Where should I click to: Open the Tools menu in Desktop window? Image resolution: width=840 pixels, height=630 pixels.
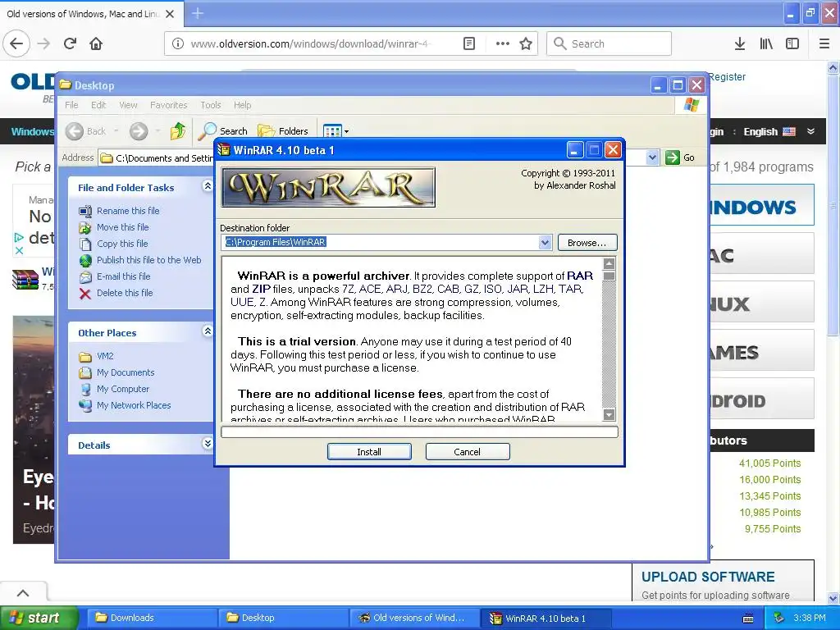[x=211, y=105]
